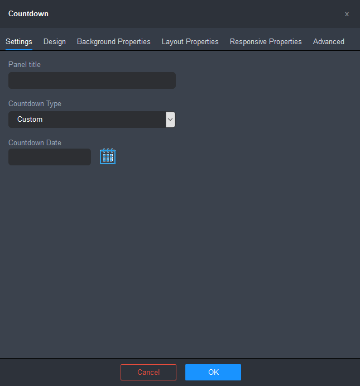Click the Panel title label

point(25,65)
